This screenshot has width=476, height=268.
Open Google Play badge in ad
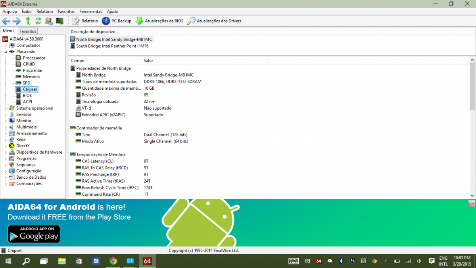tap(34, 234)
